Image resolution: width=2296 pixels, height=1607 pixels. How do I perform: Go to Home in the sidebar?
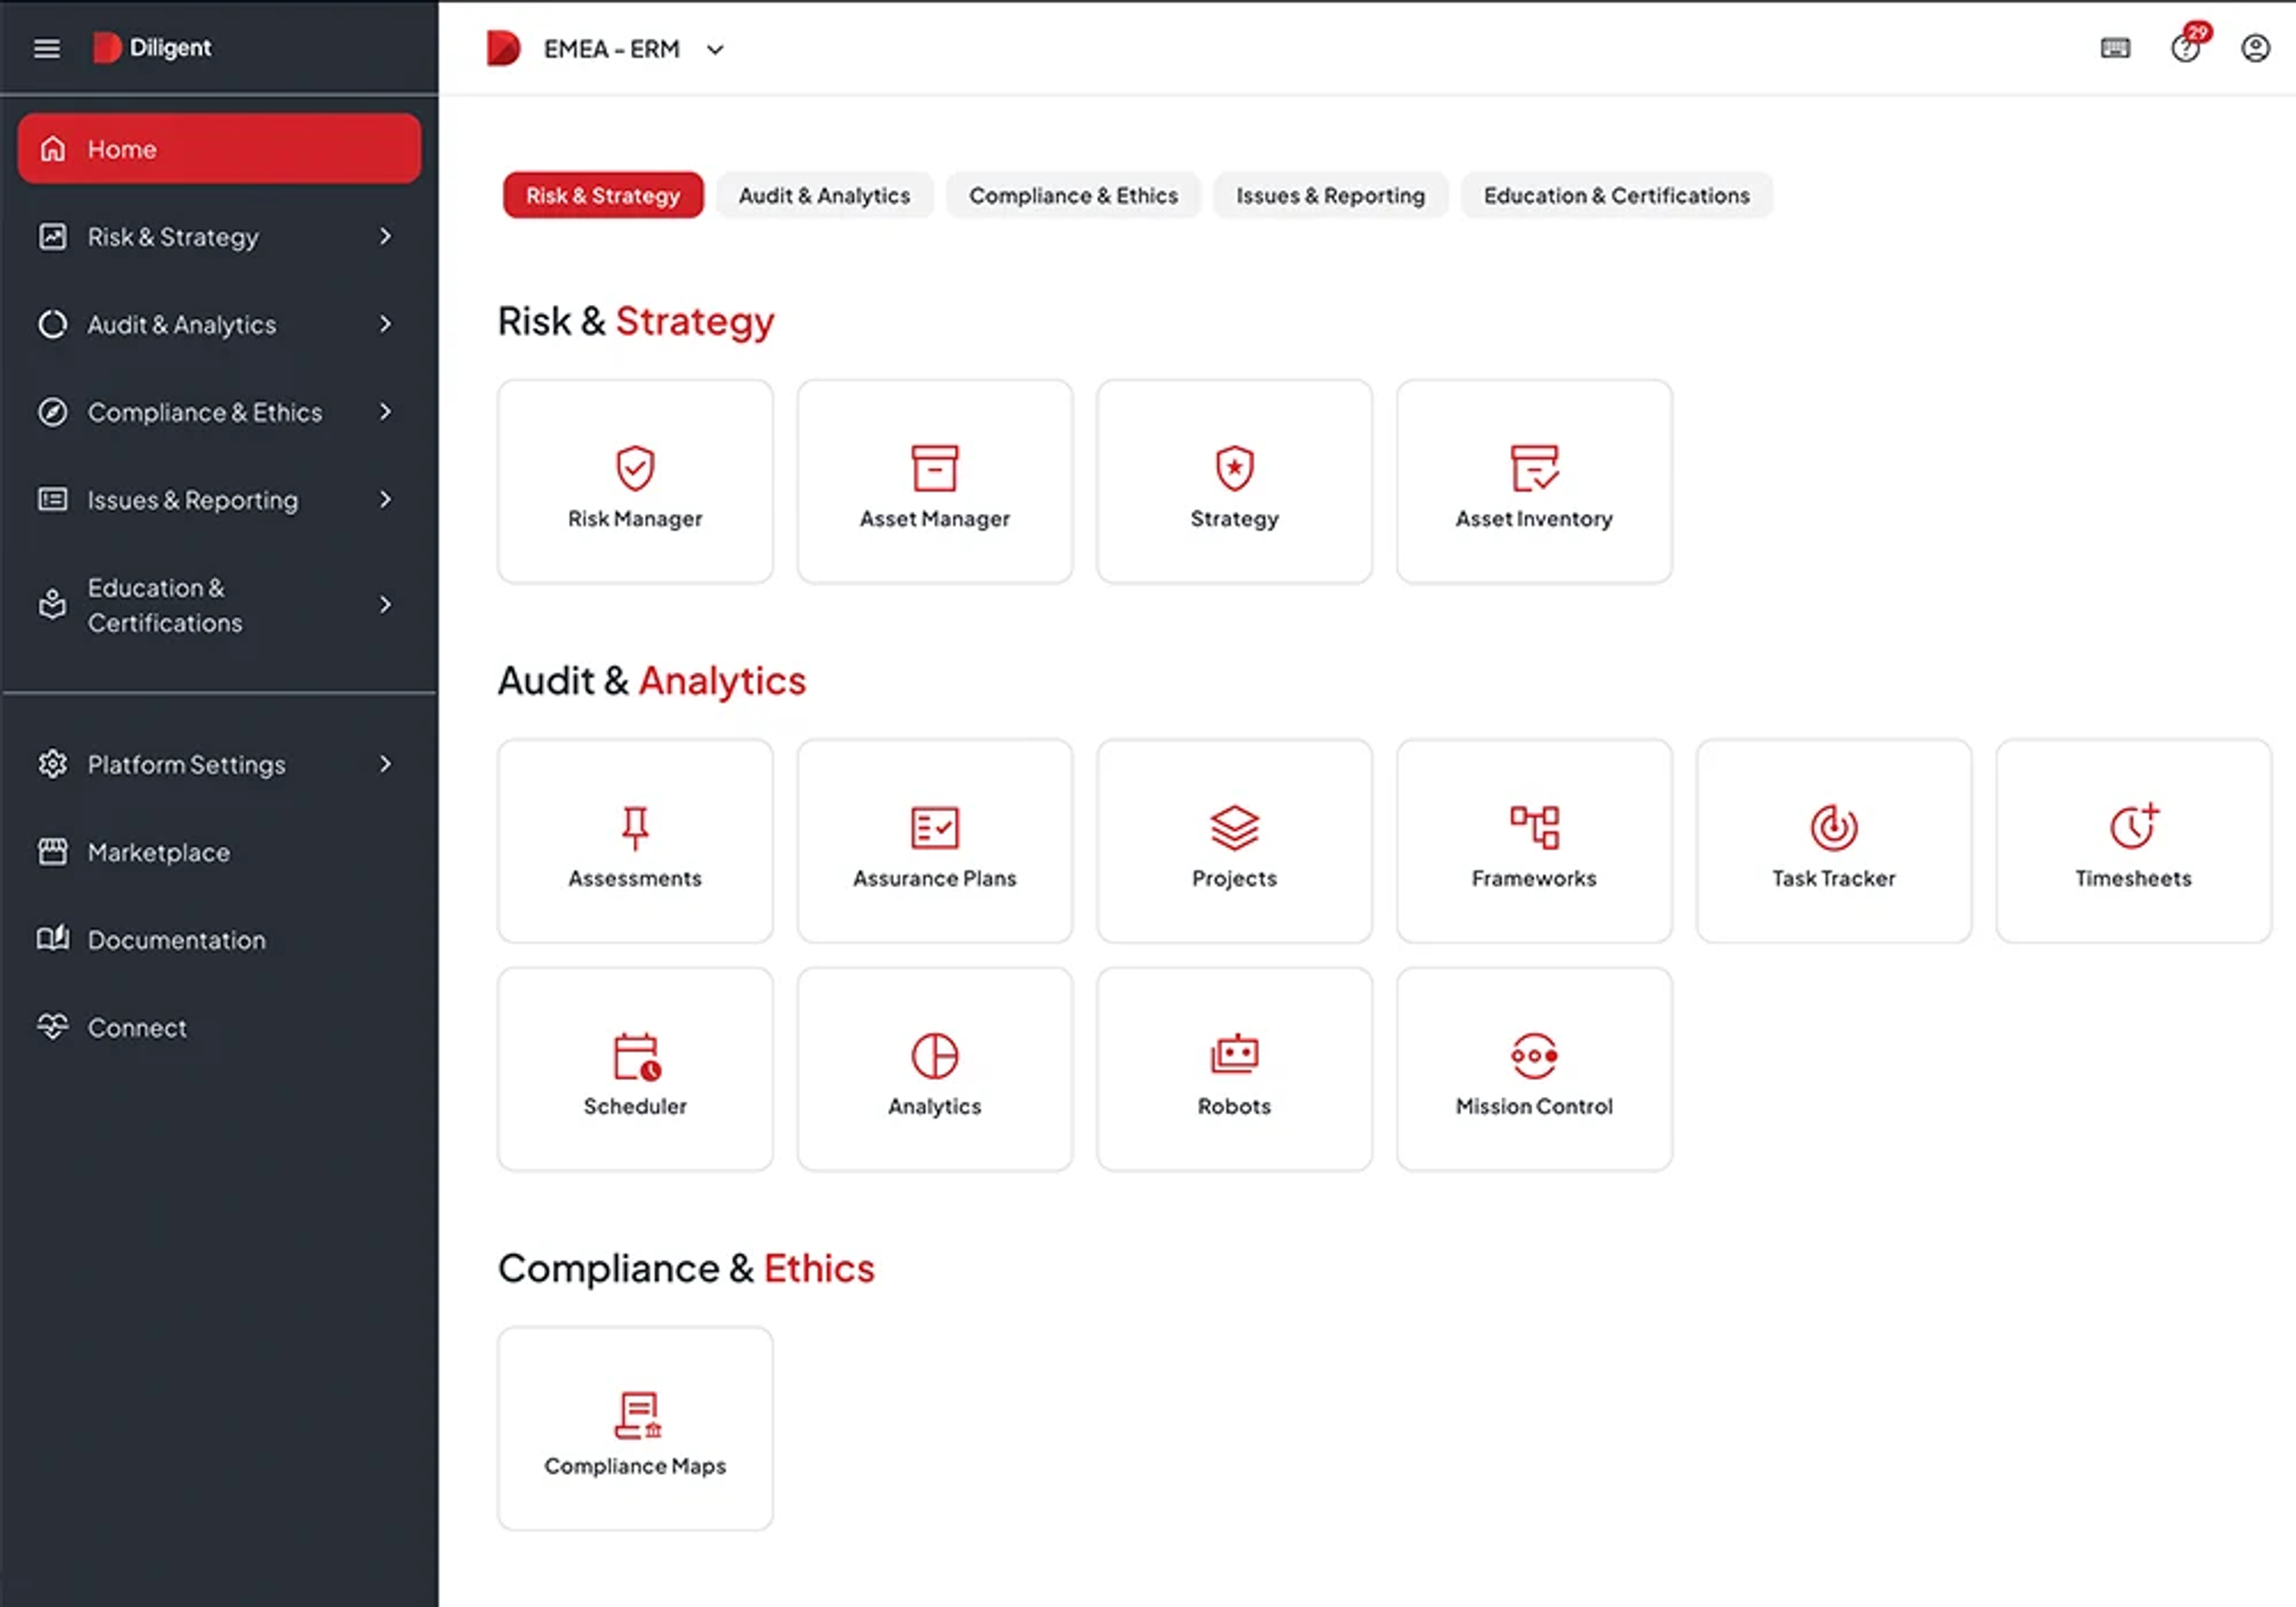[x=219, y=149]
